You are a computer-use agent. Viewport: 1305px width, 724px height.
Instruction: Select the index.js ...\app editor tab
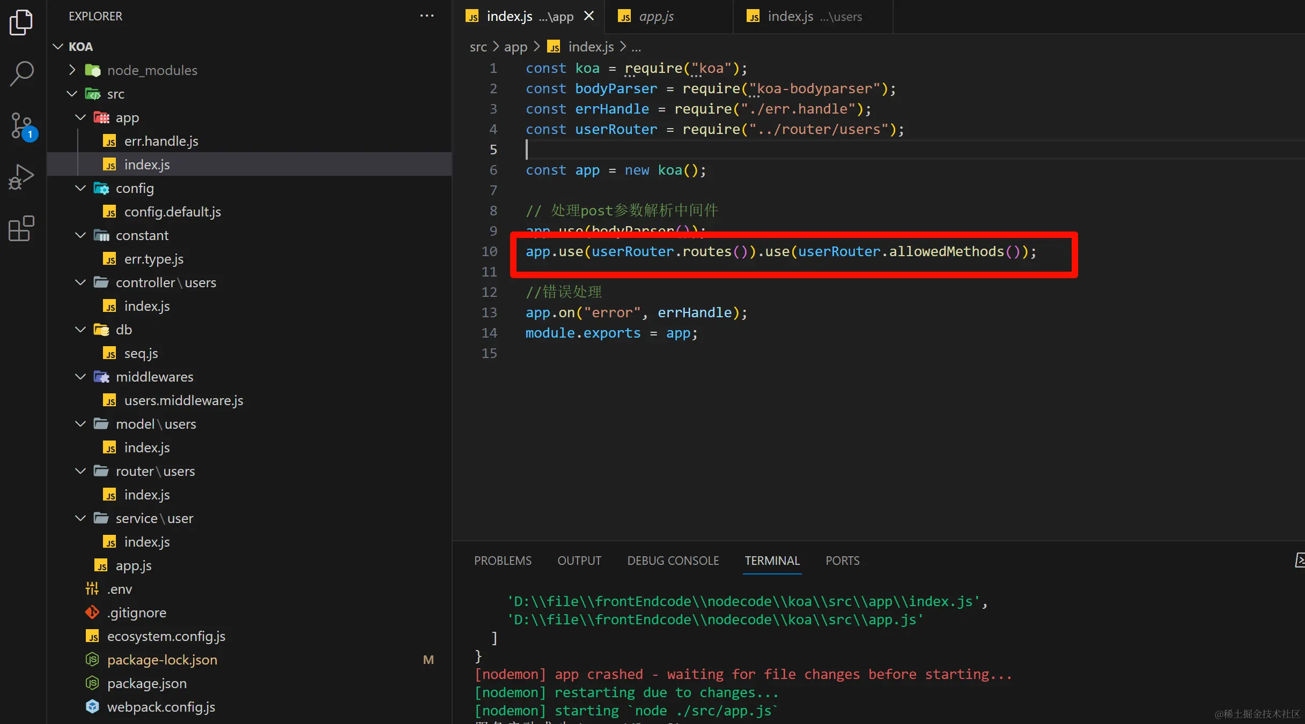tap(528, 17)
